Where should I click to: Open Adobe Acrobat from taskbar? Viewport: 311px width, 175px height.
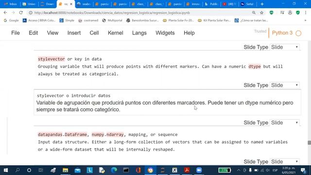click(x=187, y=170)
